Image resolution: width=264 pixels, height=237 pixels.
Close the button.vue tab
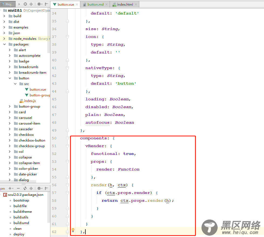pyautogui.click(x=77, y=5)
